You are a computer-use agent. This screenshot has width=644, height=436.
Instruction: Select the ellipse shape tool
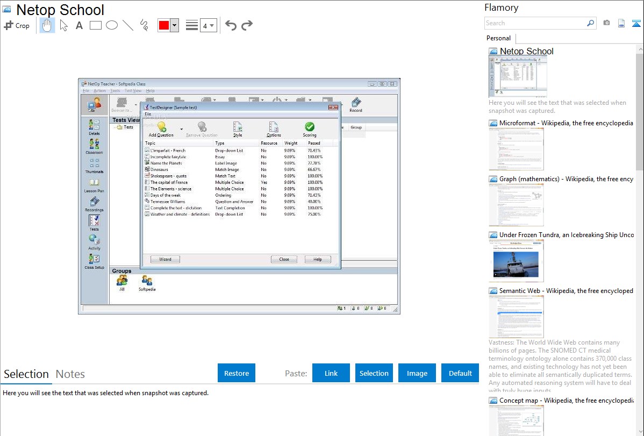112,25
